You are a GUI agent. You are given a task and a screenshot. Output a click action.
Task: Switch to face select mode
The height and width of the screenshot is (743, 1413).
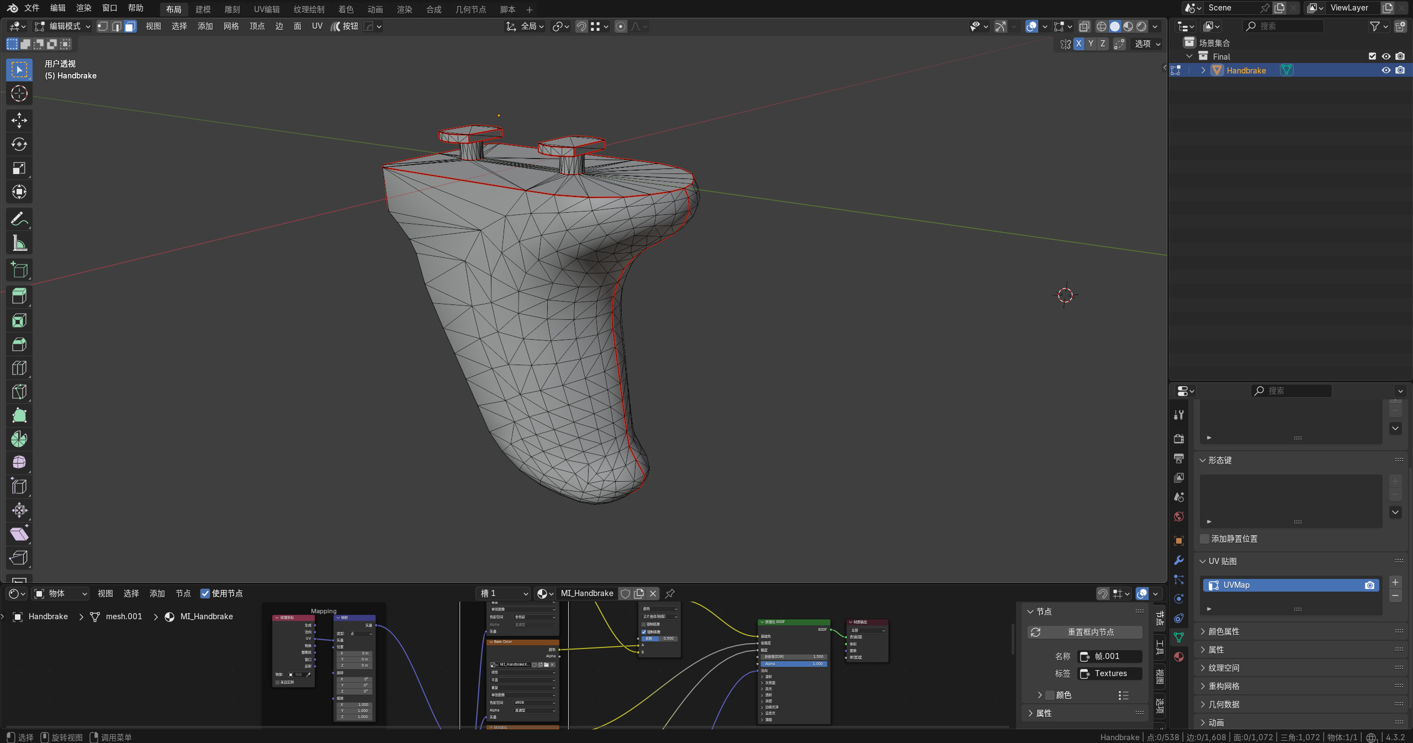click(x=130, y=26)
